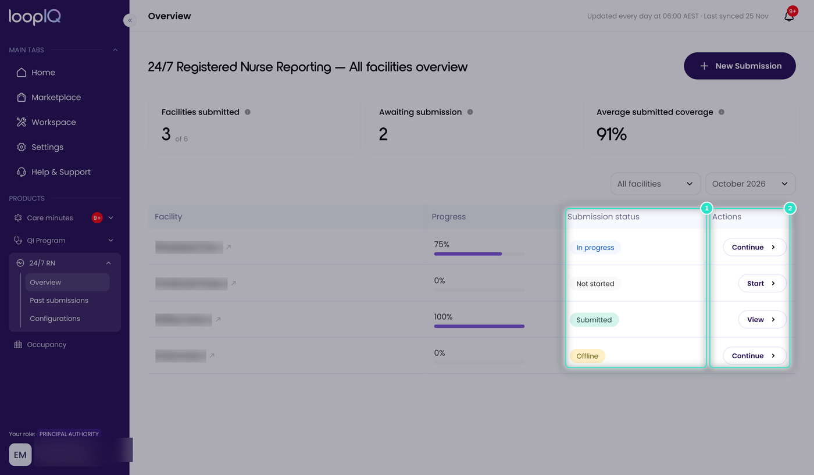Open the external link icon in the In progress row
Image resolution: width=814 pixels, height=475 pixels.
pyautogui.click(x=229, y=247)
